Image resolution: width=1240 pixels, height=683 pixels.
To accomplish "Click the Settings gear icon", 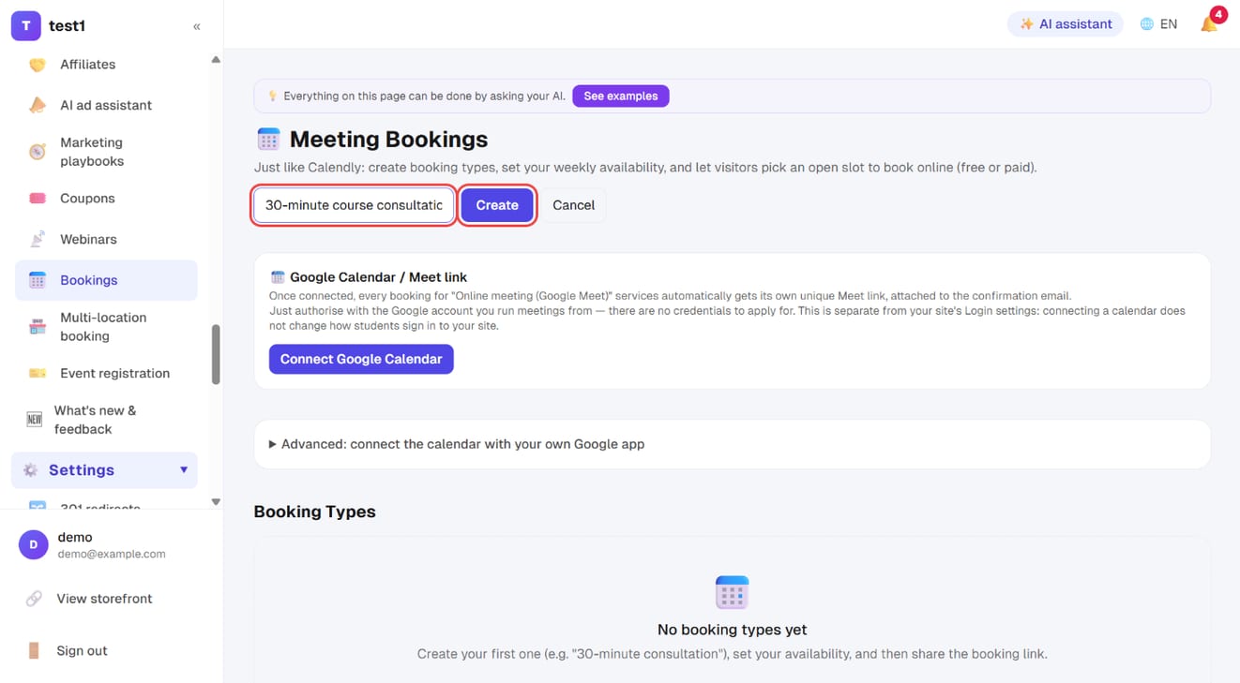I will pyautogui.click(x=30, y=470).
